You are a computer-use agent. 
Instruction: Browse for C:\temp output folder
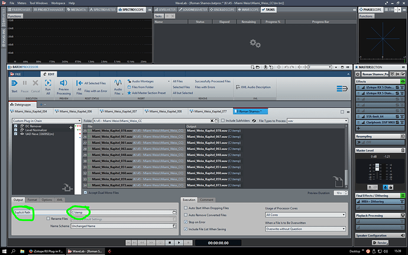click(174, 212)
